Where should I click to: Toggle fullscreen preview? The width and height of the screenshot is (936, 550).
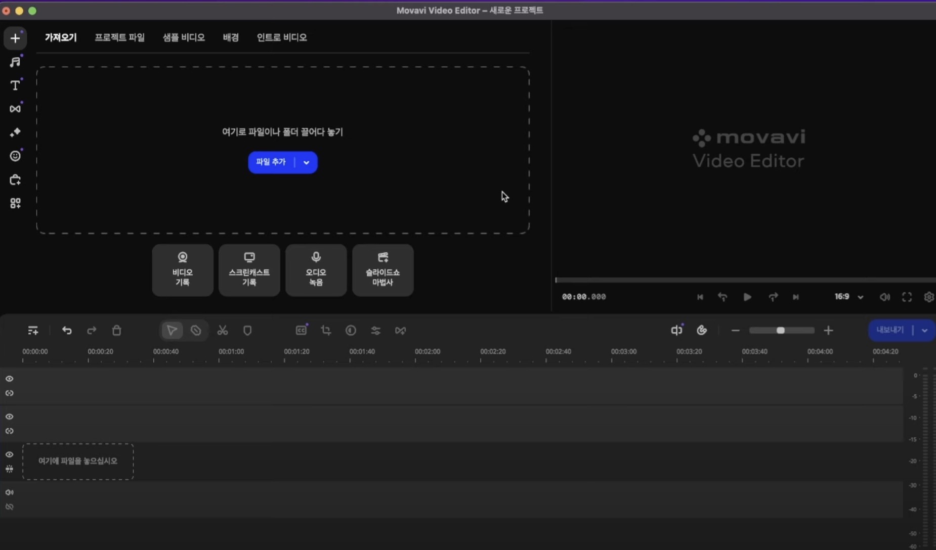pos(907,297)
